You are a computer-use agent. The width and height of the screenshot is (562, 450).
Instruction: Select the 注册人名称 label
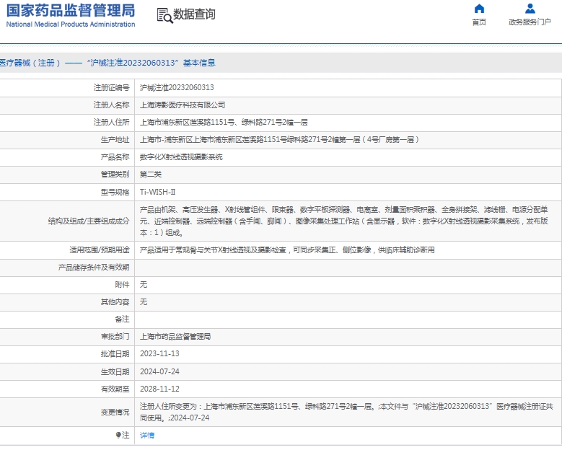(112, 105)
